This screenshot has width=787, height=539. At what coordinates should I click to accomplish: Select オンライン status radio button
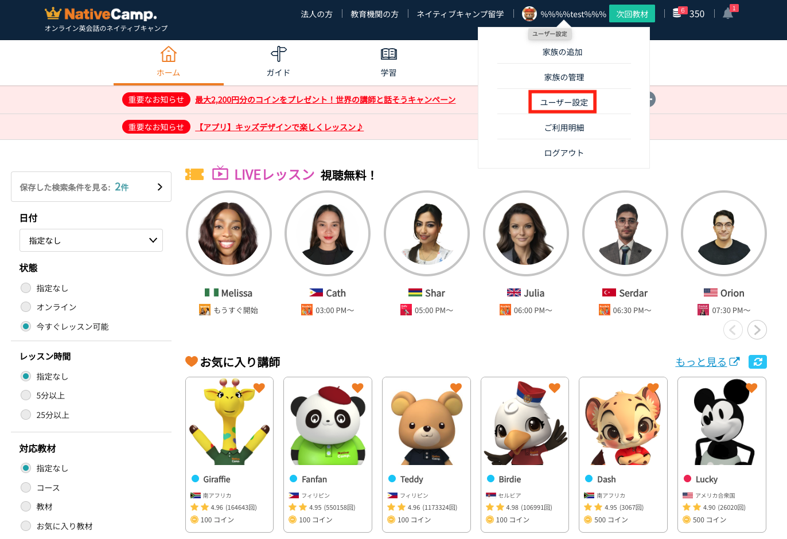(x=26, y=307)
